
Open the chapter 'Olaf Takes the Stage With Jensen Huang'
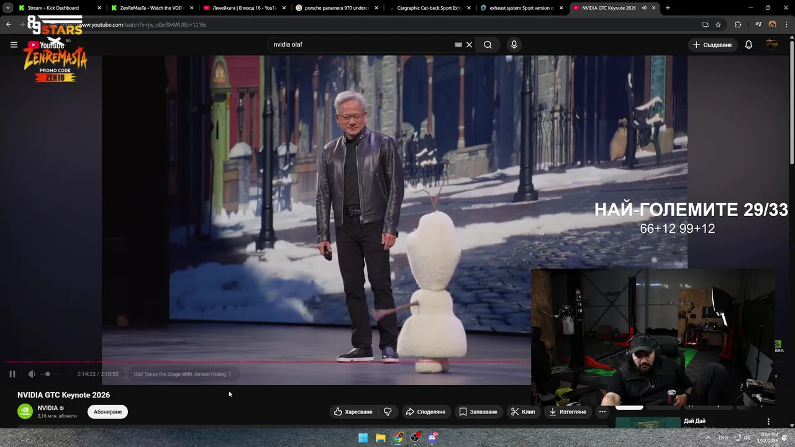click(x=182, y=374)
